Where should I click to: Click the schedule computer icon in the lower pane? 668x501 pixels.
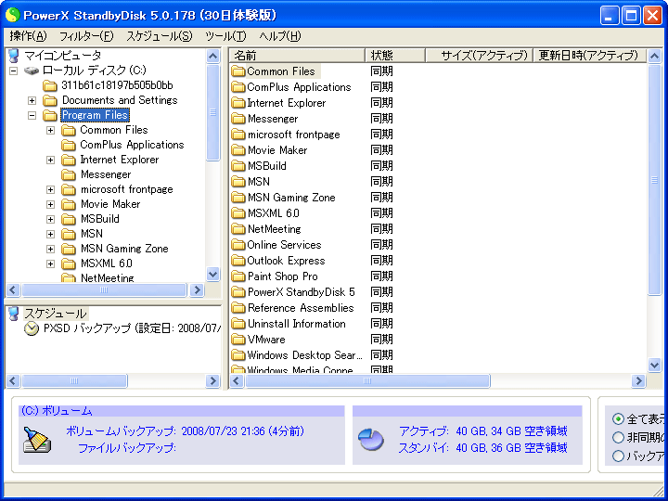[14, 314]
